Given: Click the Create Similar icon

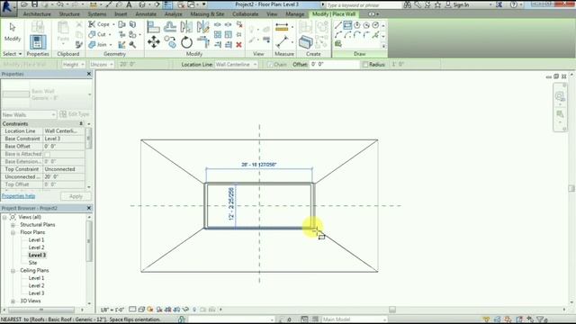Looking at the screenshot, I should (x=305, y=42).
